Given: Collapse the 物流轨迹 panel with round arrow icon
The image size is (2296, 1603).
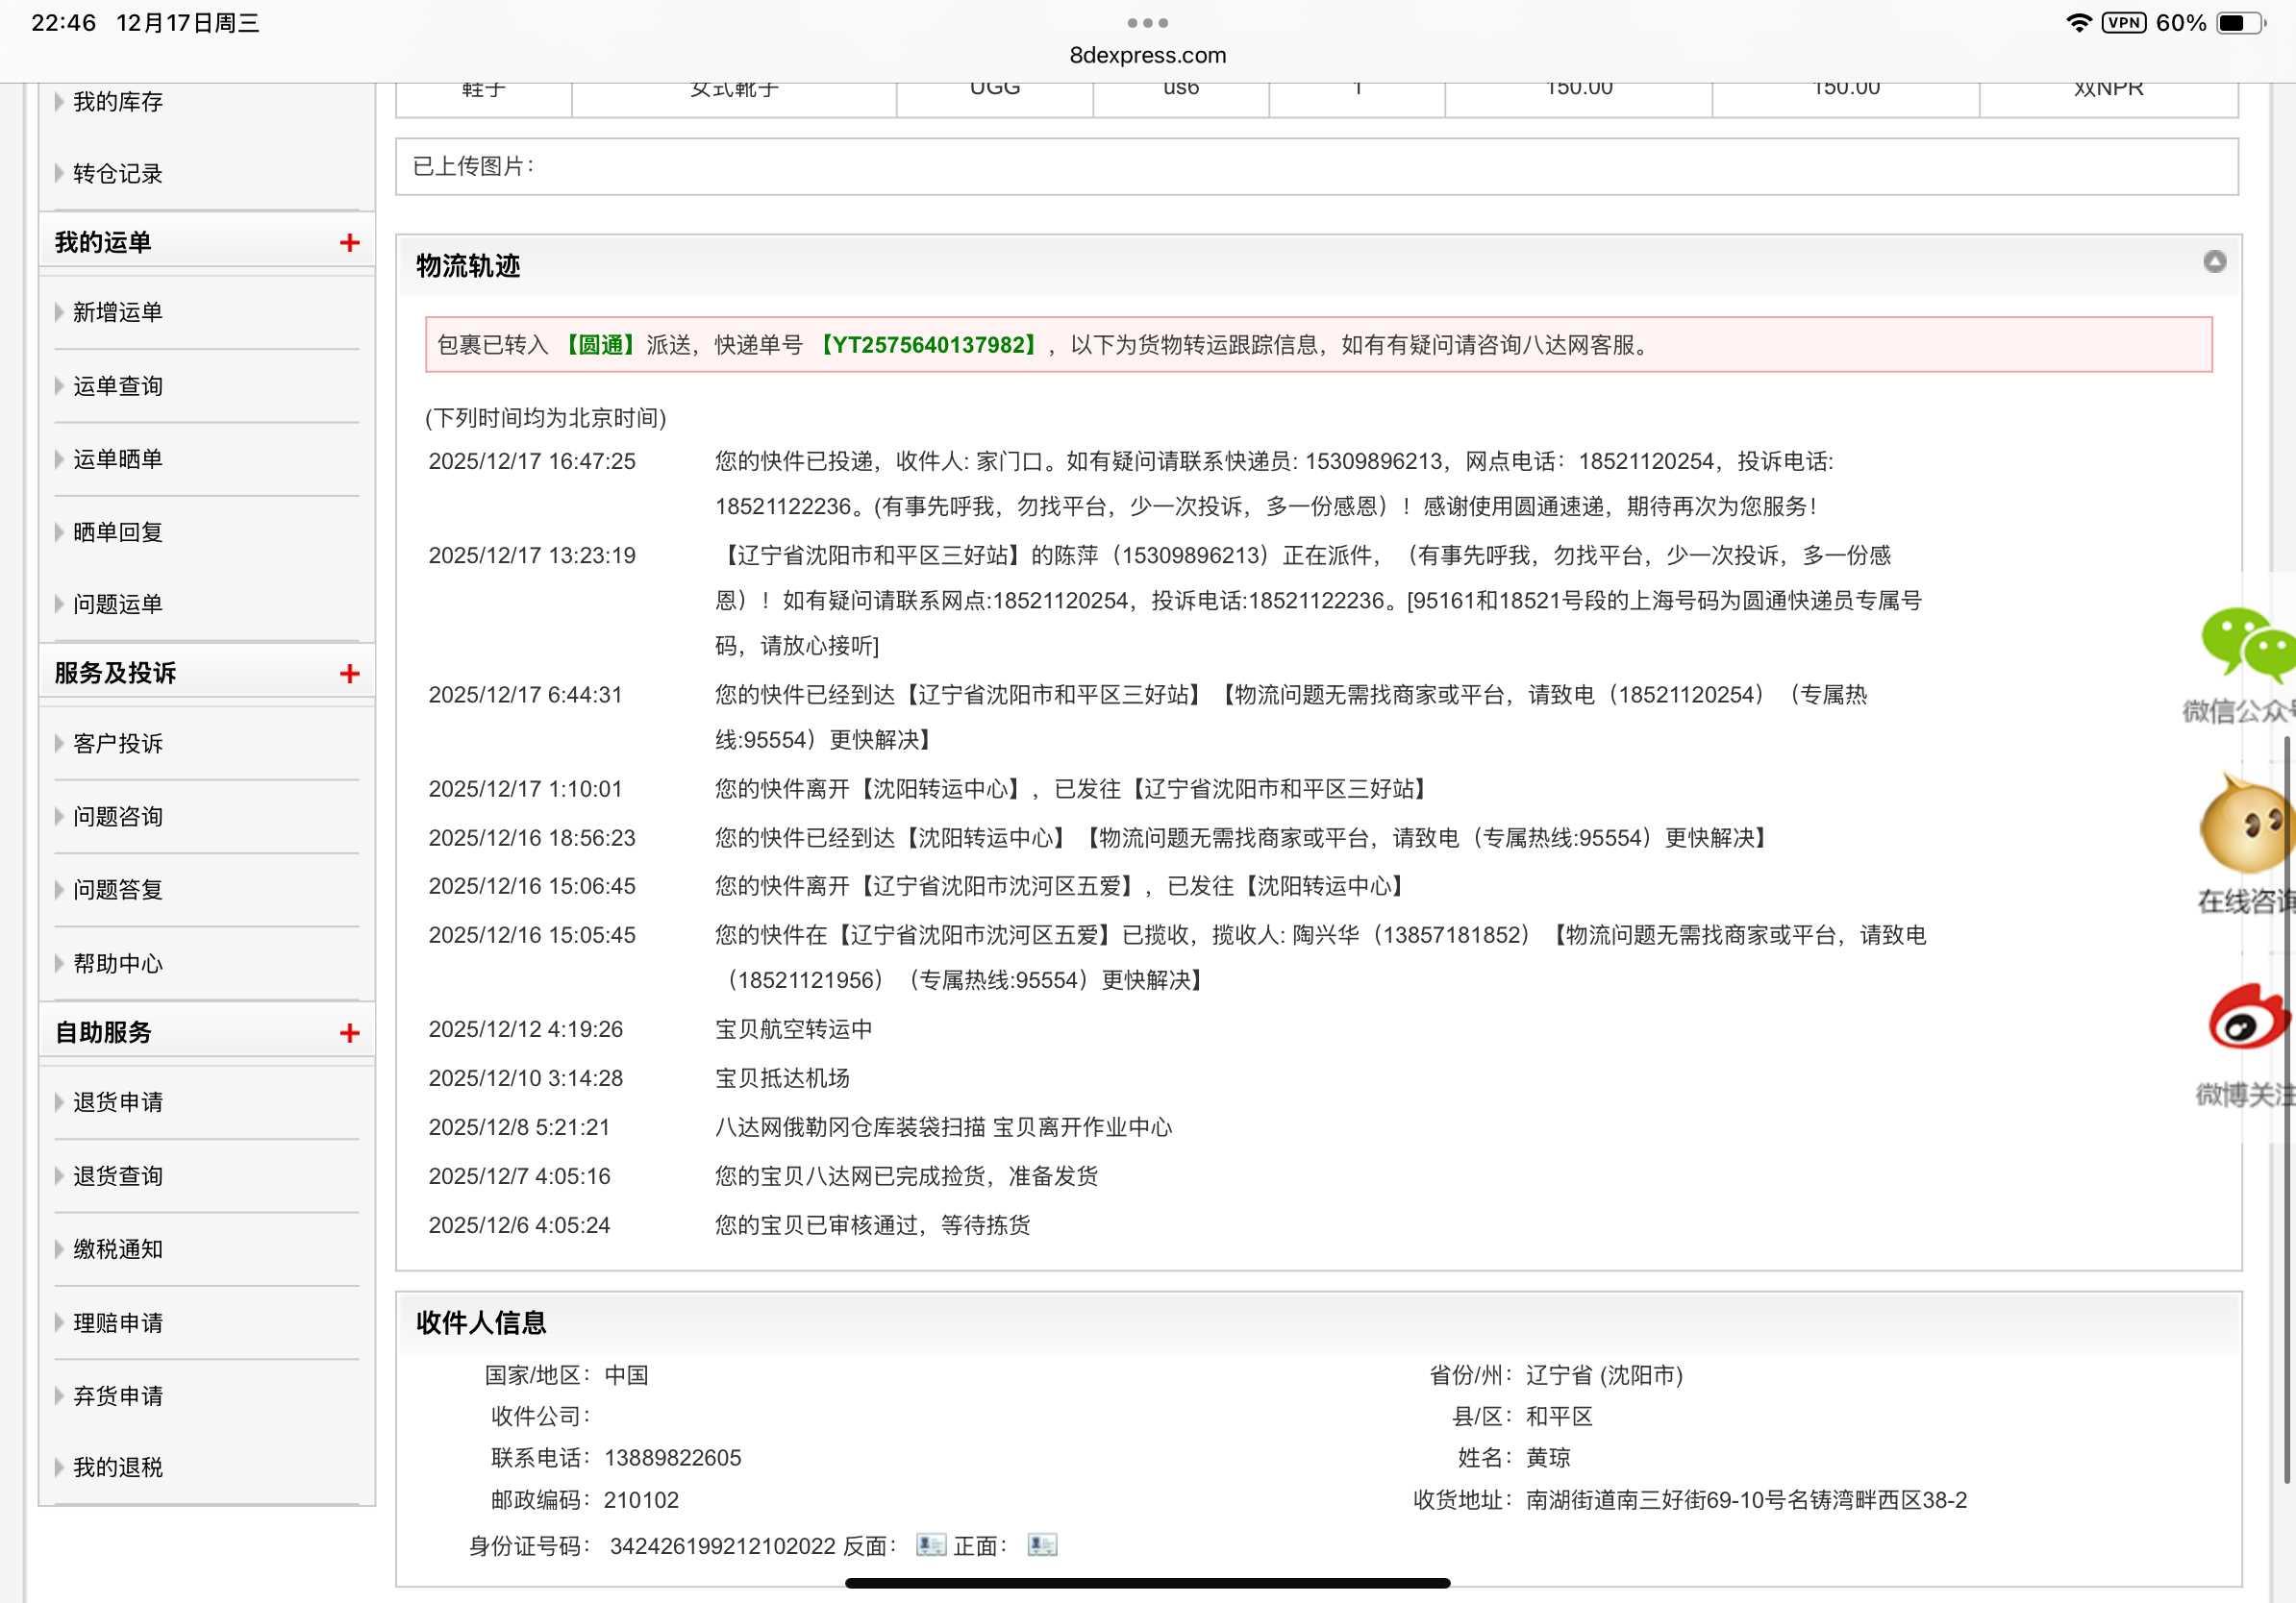Looking at the screenshot, I should point(2214,261).
